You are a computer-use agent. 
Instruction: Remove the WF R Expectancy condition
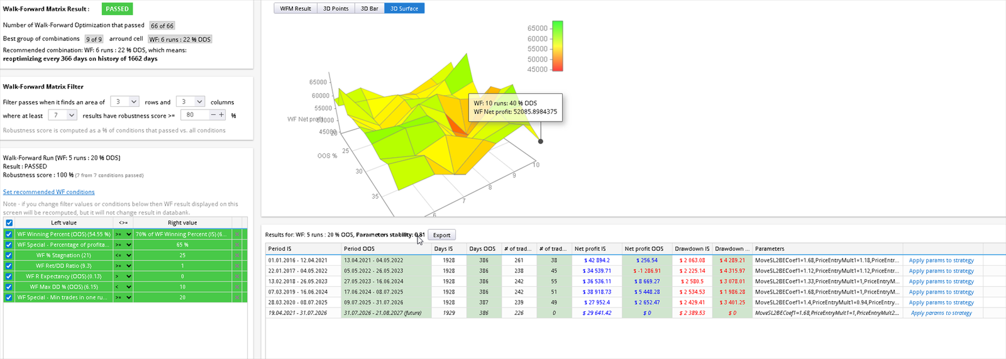coord(237,277)
